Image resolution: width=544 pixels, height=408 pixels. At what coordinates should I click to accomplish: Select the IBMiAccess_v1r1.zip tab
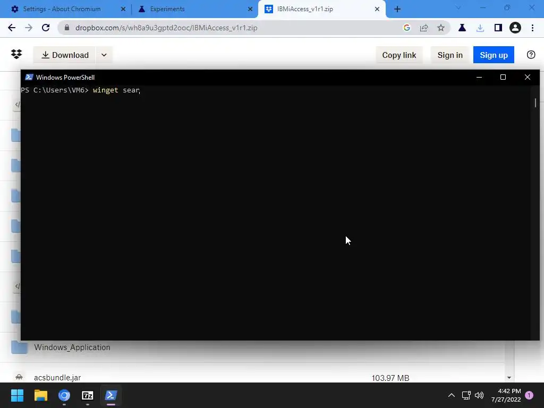click(x=321, y=9)
